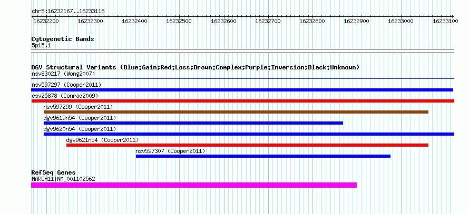Open the esv25878 (Conrad2009) label

pos(65,96)
